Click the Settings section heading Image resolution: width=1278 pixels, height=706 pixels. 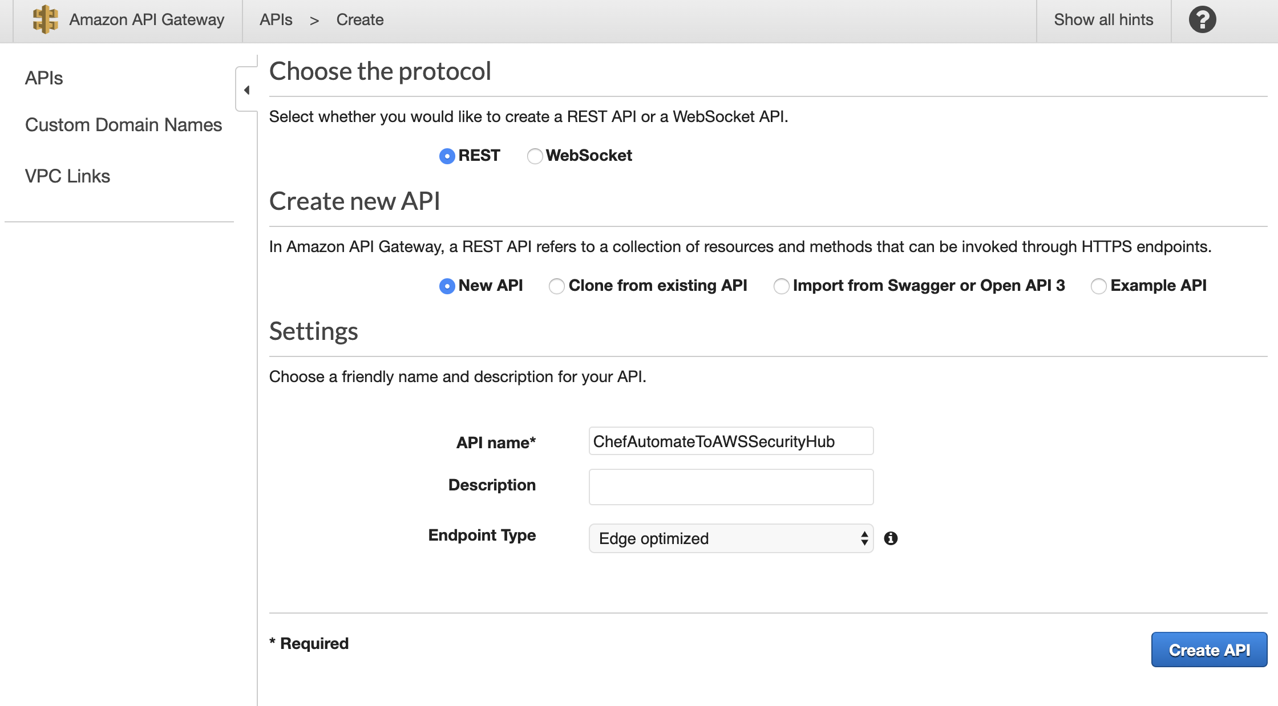pyautogui.click(x=313, y=331)
